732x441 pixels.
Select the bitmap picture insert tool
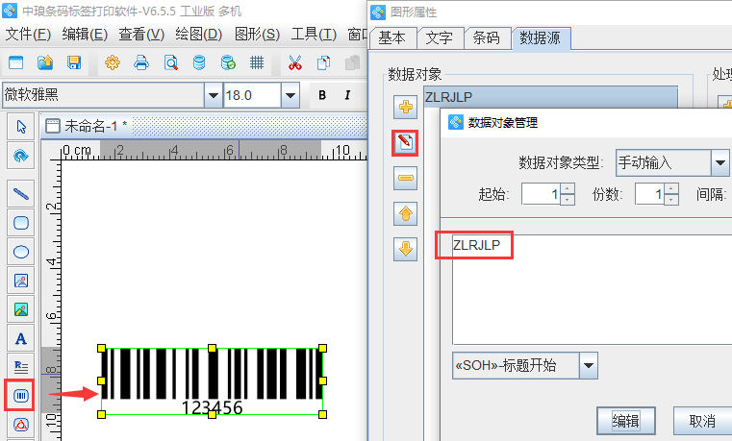(x=21, y=309)
